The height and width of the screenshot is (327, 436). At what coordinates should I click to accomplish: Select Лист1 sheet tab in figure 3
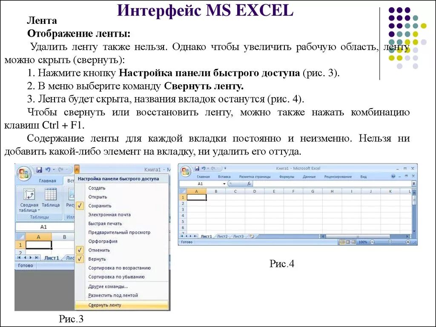(52, 258)
